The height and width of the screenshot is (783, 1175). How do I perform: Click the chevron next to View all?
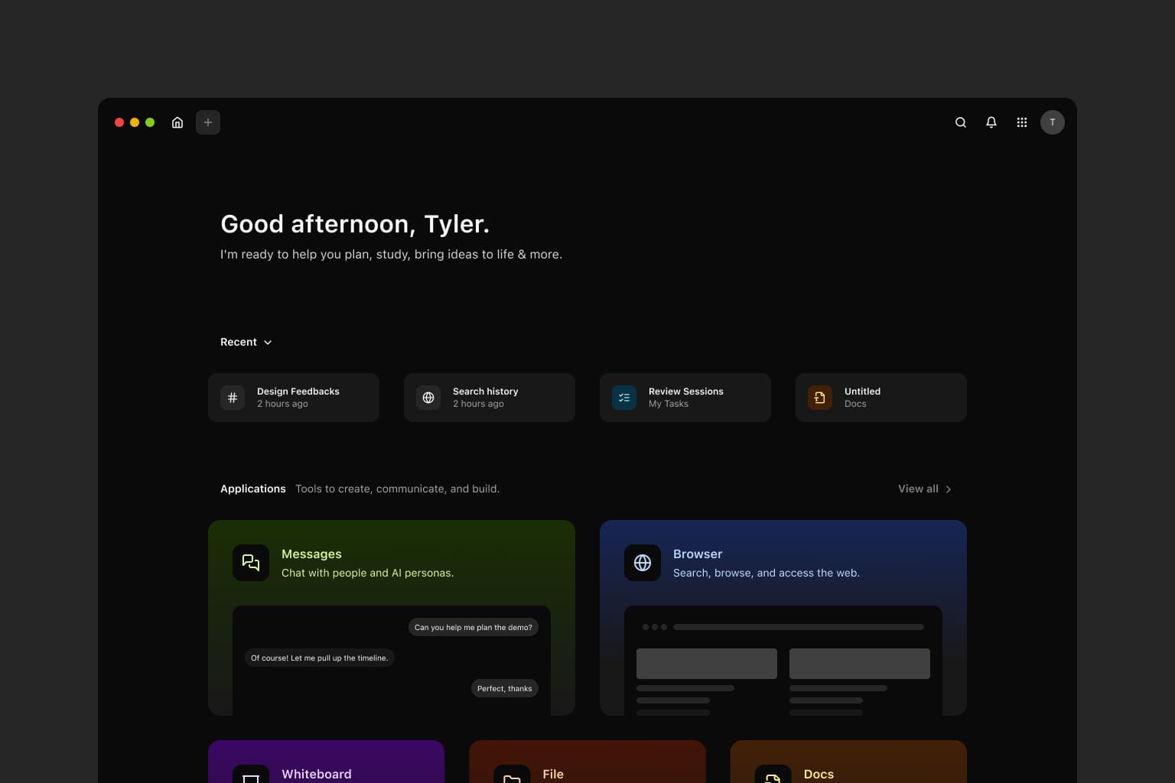tap(949, 489)
